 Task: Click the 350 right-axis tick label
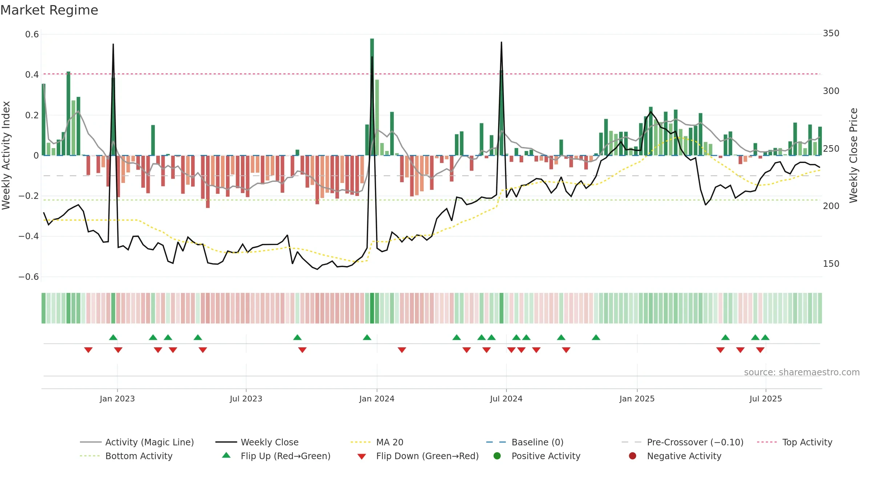pyautogui.click(x=831, y=33)
